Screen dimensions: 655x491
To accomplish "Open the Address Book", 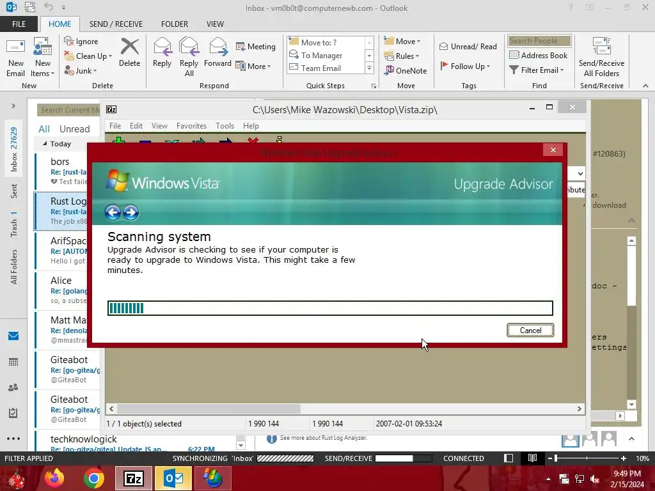I will [539, 55].
